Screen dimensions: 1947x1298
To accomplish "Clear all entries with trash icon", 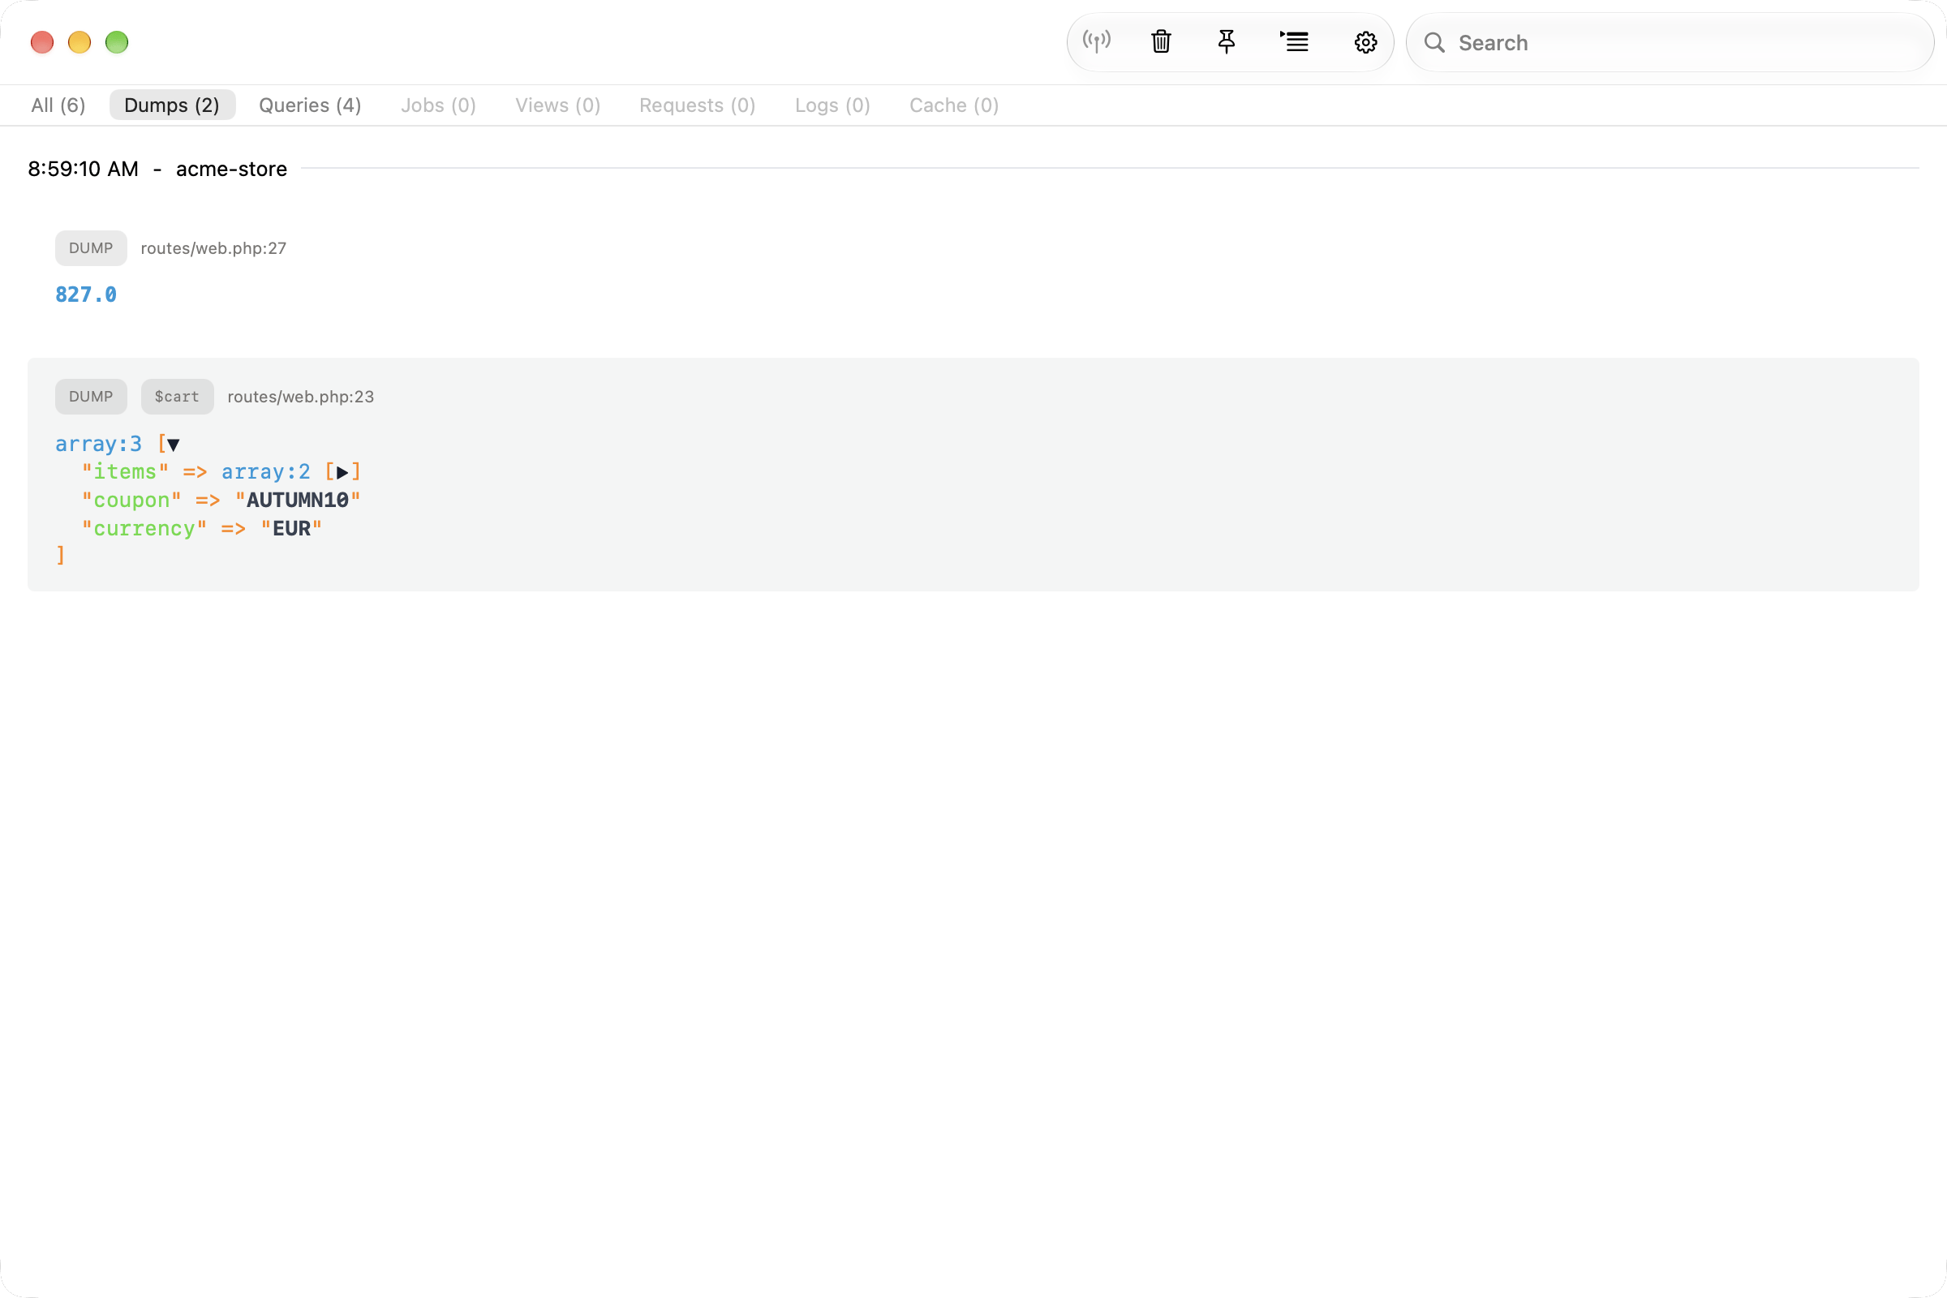I will 1162,41.
